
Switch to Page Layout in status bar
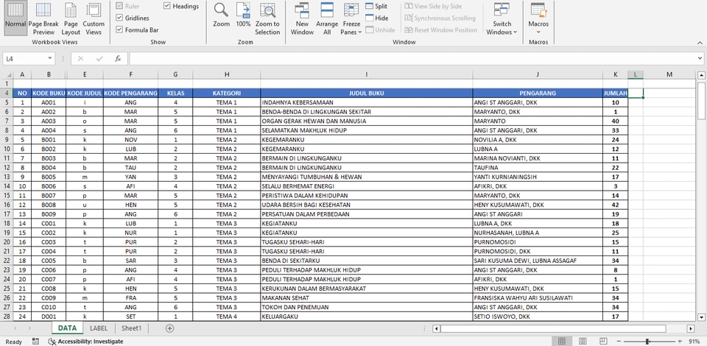(x=583, y=342)
